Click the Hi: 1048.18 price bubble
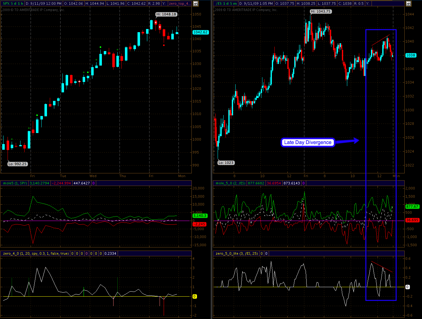 (x=166, y=14)
